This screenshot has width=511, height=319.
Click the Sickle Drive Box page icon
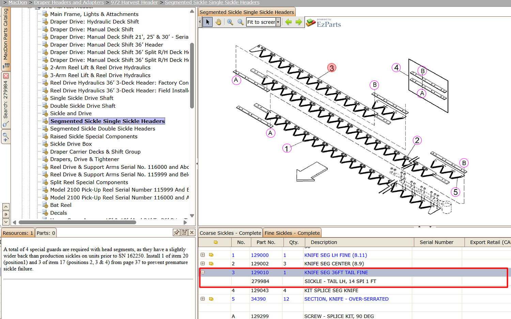click(45, 144)
